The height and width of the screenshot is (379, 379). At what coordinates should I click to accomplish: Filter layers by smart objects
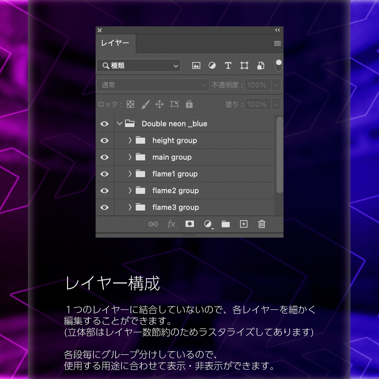pos(261,66)
